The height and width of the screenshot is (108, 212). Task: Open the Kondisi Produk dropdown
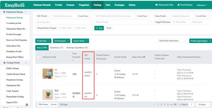tap(123, 22)
